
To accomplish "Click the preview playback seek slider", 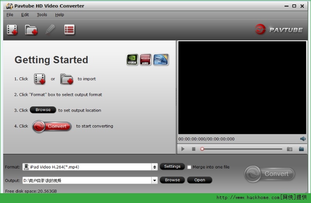I will pyautogui.click(x=242, y=149).
